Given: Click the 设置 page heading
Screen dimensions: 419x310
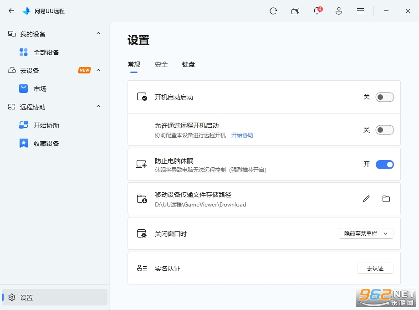Looking at the screenshot, I should [138, 40].
